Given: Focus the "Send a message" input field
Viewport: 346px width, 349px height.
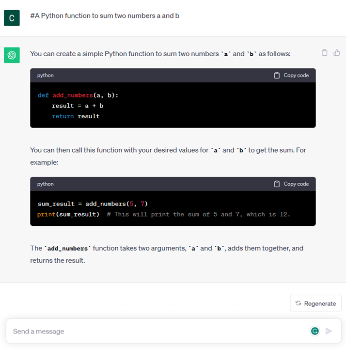Looking at the screenshot, I should (155, 331).
